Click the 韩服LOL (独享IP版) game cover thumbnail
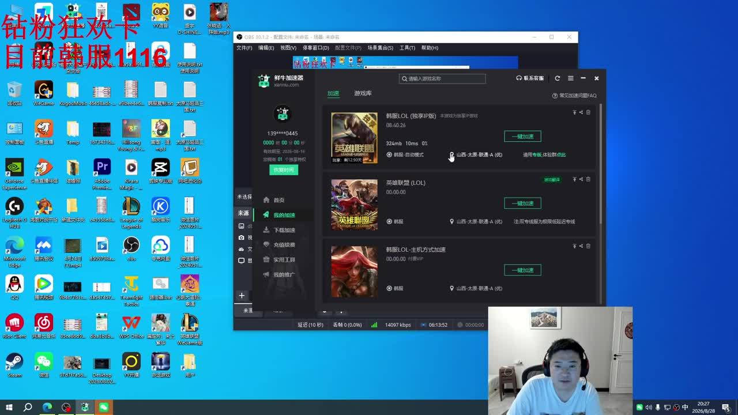 354,138
